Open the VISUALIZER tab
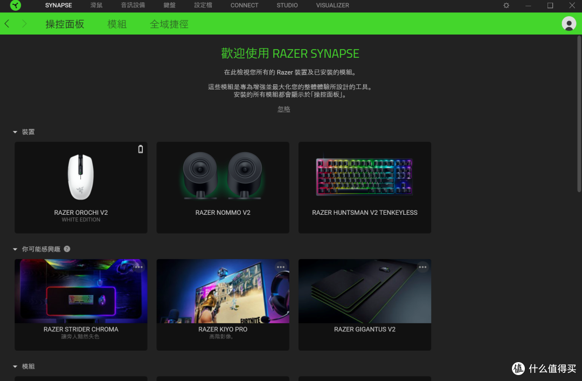Image resolution: width=582 pixels, height=381 pixels. pos(332,5)
